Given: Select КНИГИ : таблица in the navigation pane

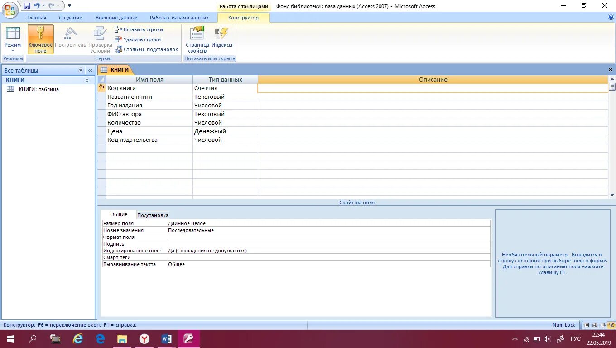Looking at the screenshot, I should coord(39,89).
